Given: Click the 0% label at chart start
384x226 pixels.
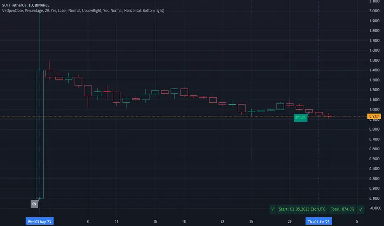Looking at the screenshot, I should [35, 204].
